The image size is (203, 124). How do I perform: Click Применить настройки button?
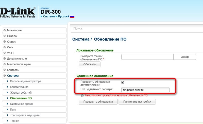point(137,102)
